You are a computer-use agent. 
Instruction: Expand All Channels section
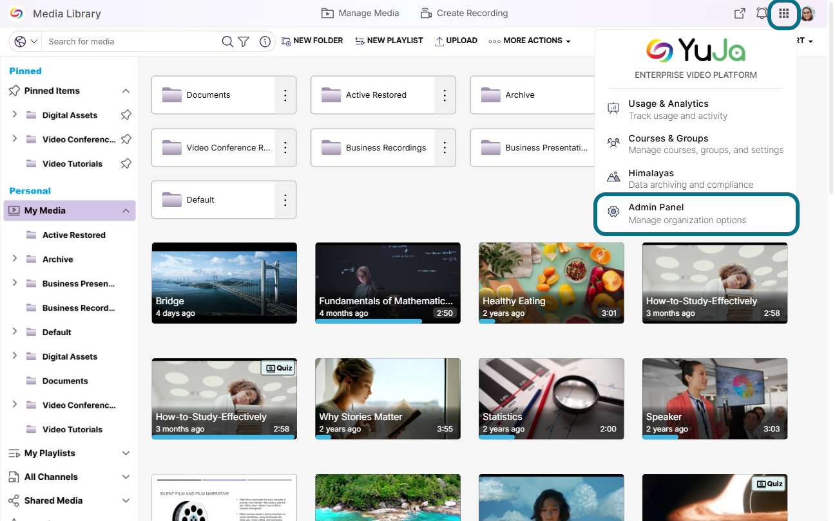tap(126, 477)
